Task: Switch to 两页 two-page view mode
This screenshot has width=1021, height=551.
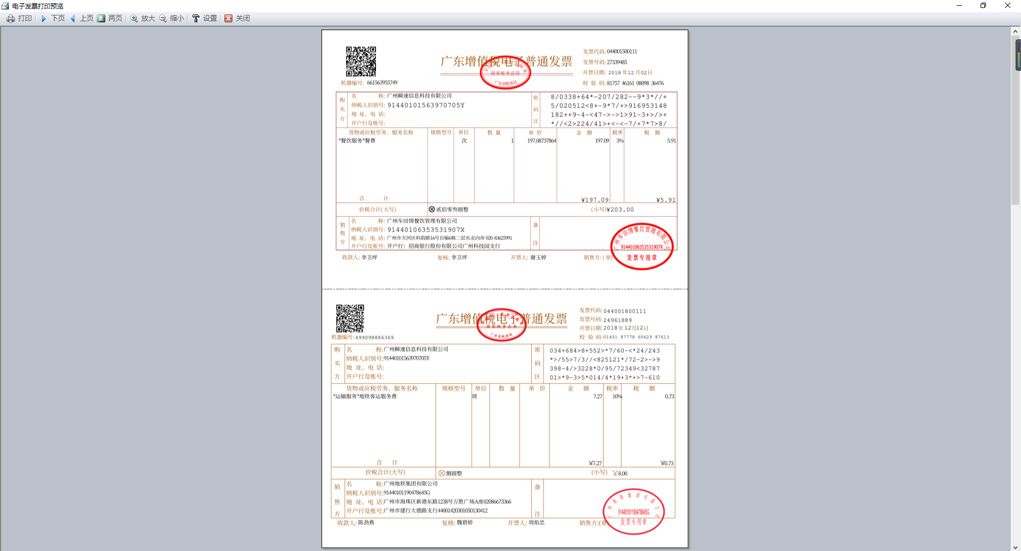Action: [114, 18]
